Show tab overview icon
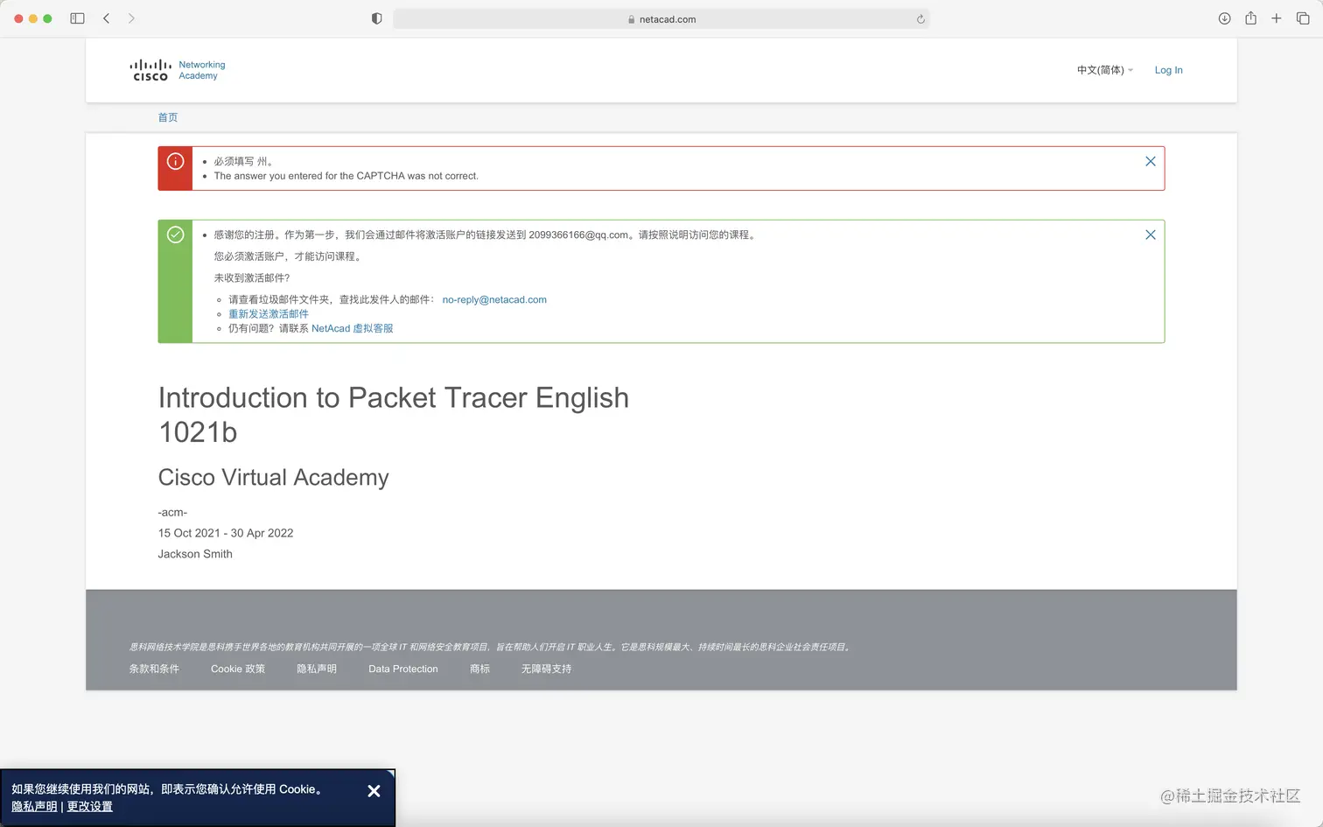Screen dimensions: 1323x827 1303,18
